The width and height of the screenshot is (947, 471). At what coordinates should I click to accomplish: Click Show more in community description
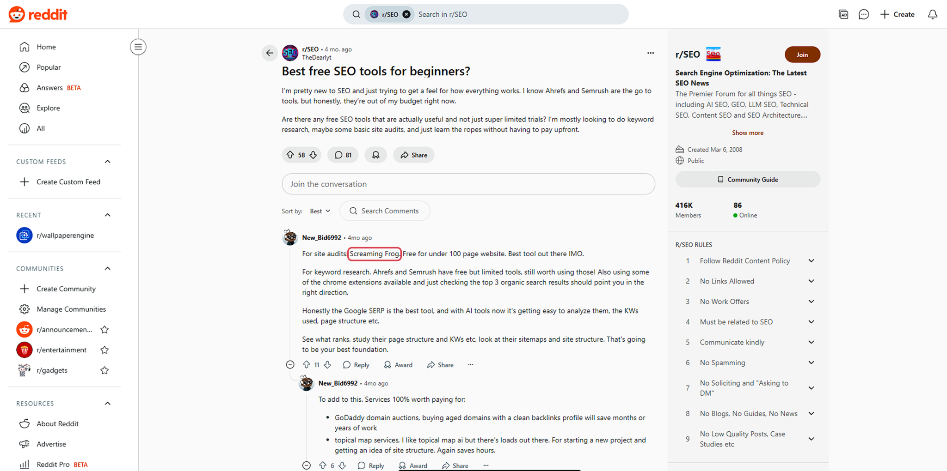[748, 133]
